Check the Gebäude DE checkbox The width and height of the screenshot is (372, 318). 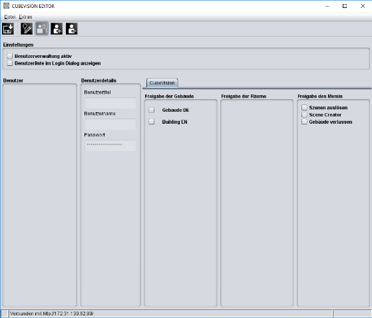[151, 110]
